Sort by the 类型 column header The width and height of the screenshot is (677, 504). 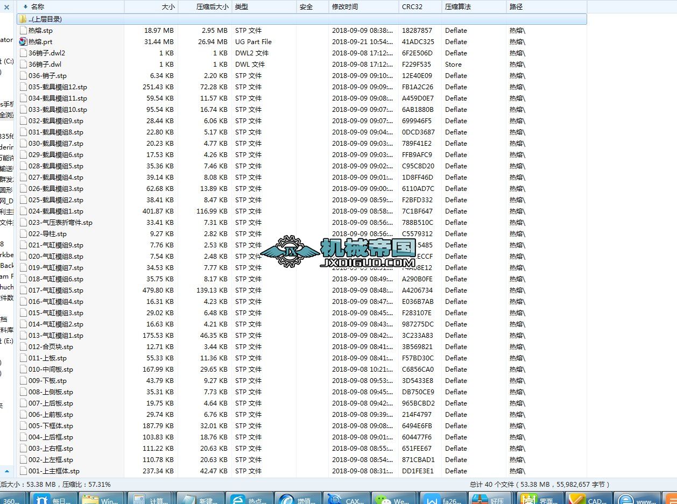tap(264, 6)
